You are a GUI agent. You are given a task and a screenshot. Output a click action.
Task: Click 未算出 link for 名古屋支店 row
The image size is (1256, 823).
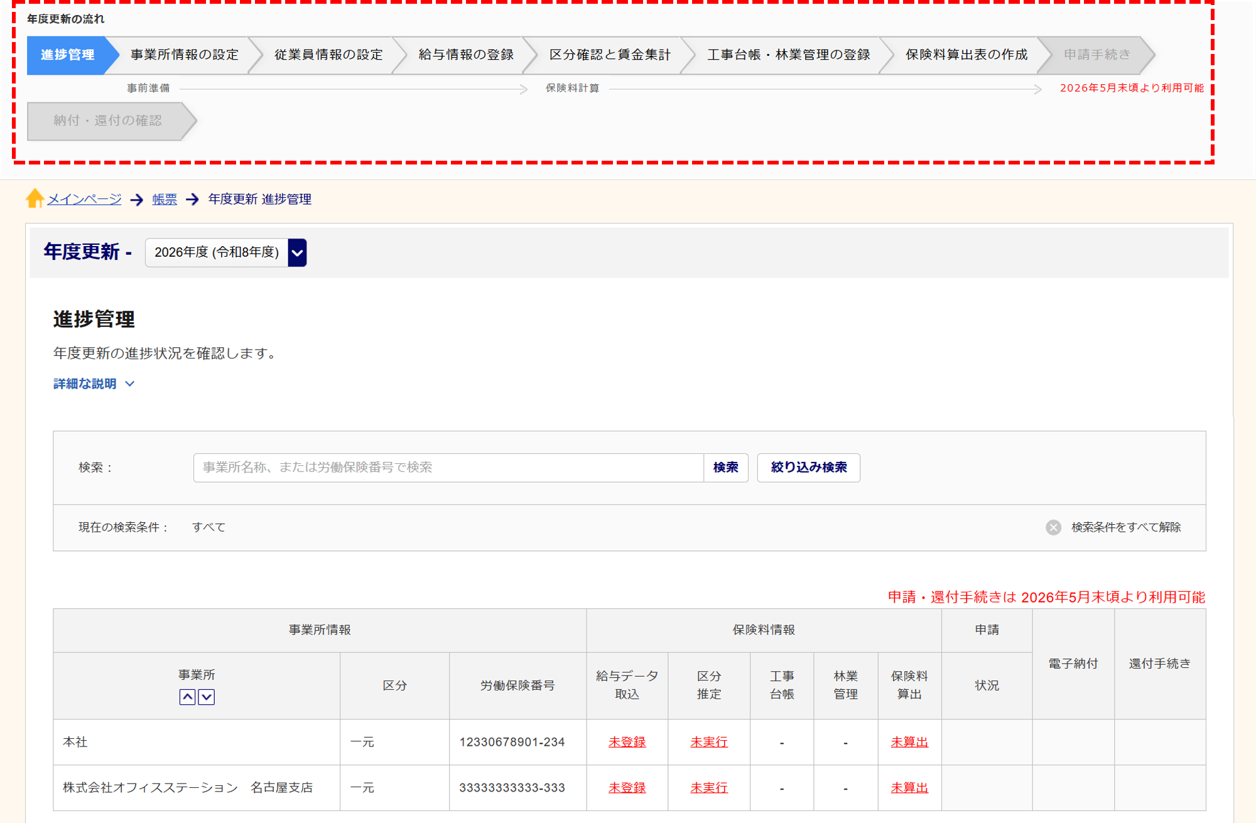909,788
